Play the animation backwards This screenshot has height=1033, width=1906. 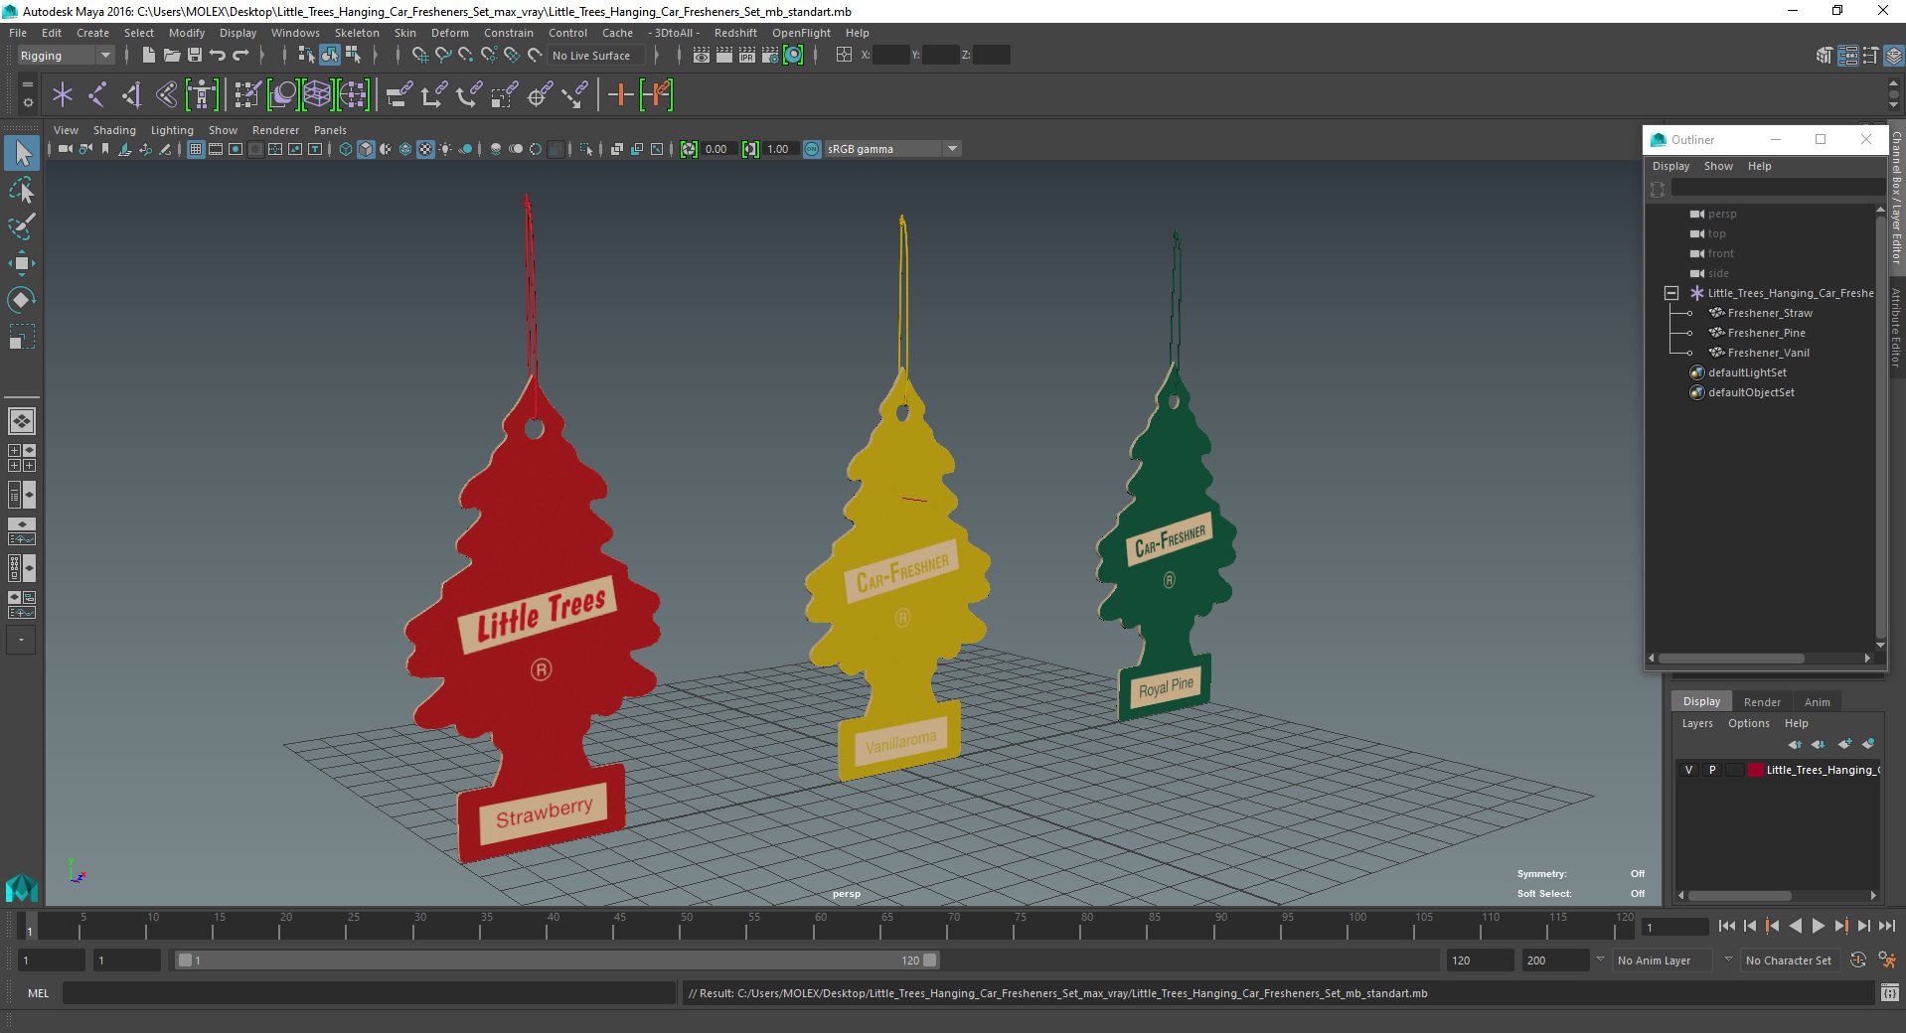[1795, 926]
